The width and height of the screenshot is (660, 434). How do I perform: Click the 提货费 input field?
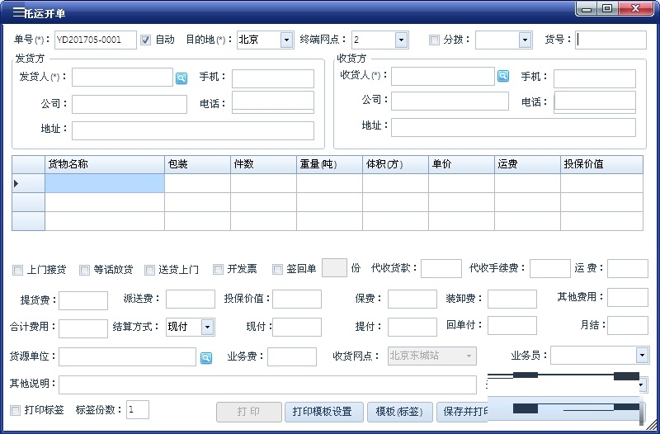(x=83, y=300)
